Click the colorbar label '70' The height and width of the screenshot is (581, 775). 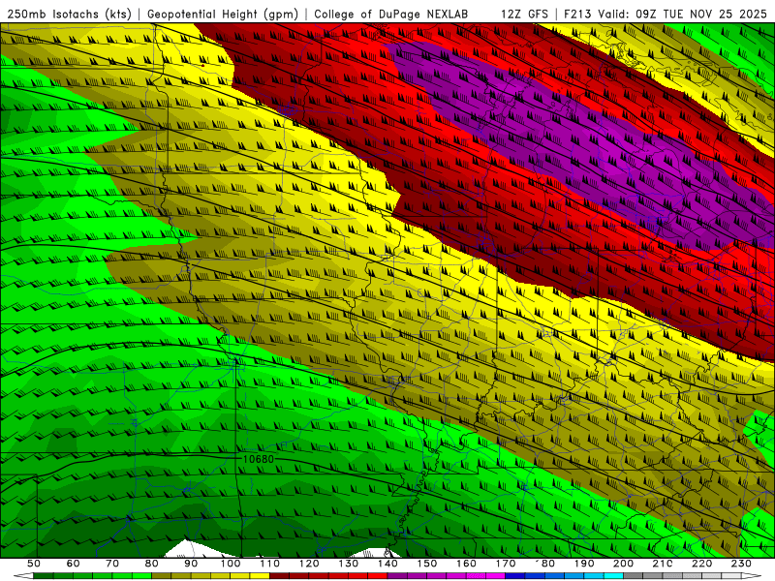[112, 564]
